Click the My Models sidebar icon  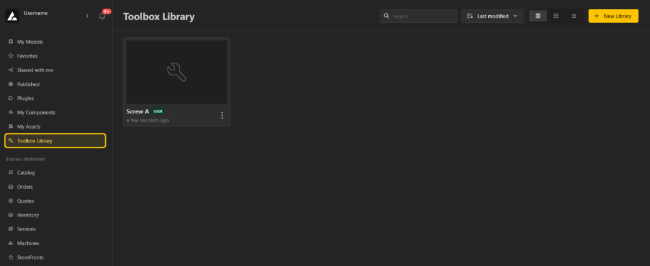[x=11, y=42]
